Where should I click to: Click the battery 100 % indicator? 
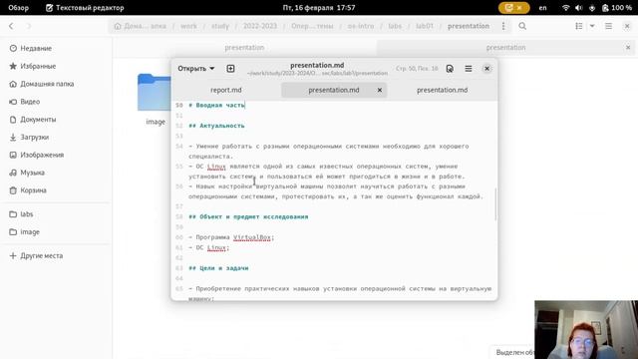617,7
